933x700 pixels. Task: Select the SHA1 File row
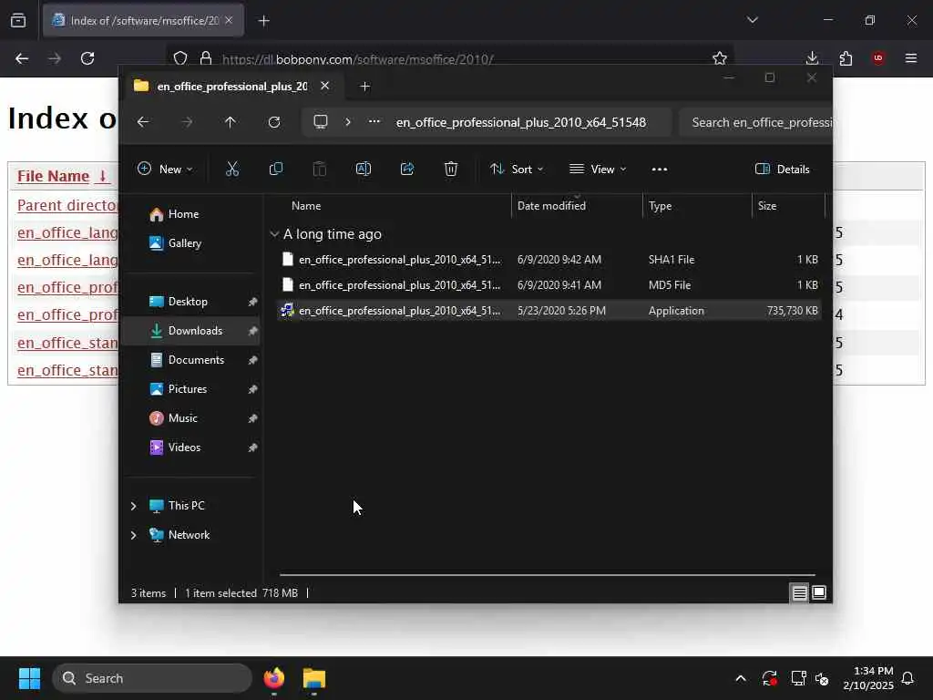(x=549, y=260)
